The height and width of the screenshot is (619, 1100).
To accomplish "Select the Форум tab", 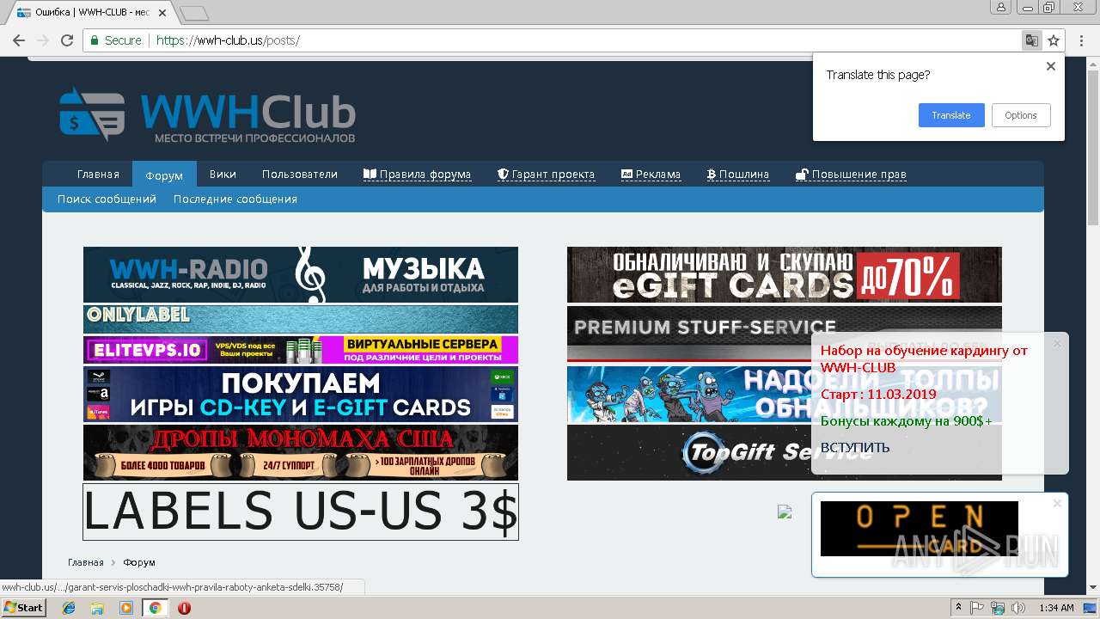I will click(164, 175).
